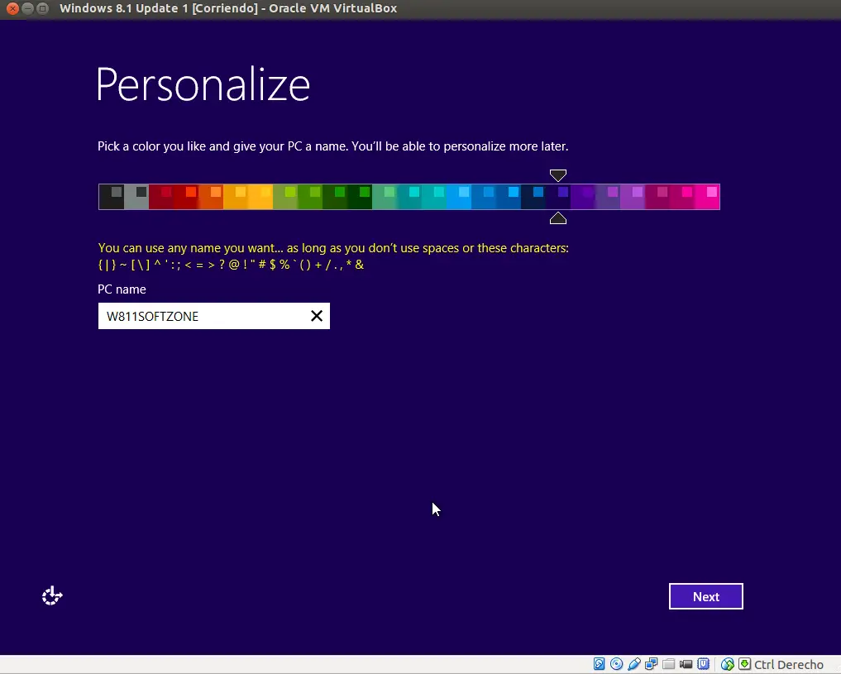Clear the PC name with the X
Viewport: 841px width, 674px height.
click(317, 316)
